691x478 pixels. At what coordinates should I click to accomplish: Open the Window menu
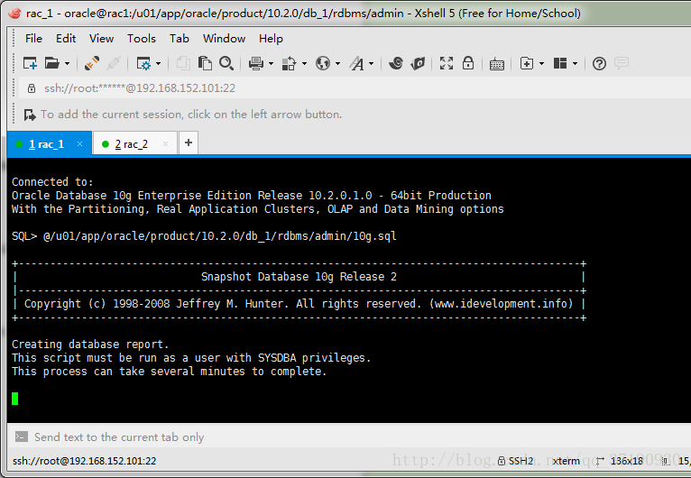point(224,39)
